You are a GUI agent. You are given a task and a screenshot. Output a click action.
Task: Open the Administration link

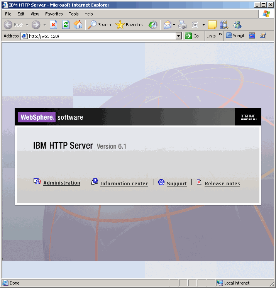[x=61, y=183]
